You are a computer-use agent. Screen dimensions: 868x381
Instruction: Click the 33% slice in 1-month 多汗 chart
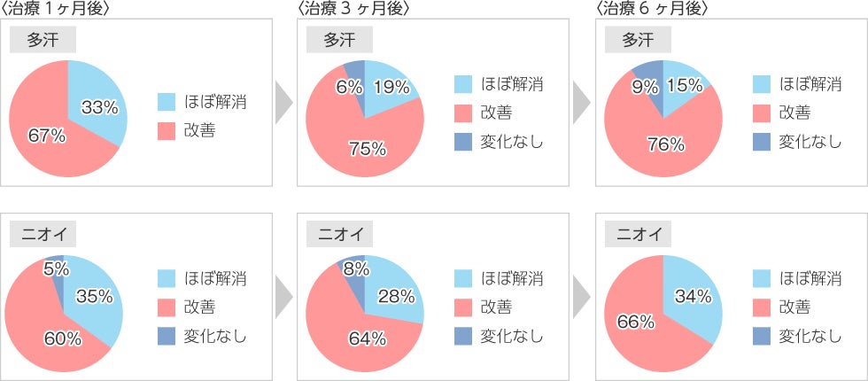pos(99,107)
